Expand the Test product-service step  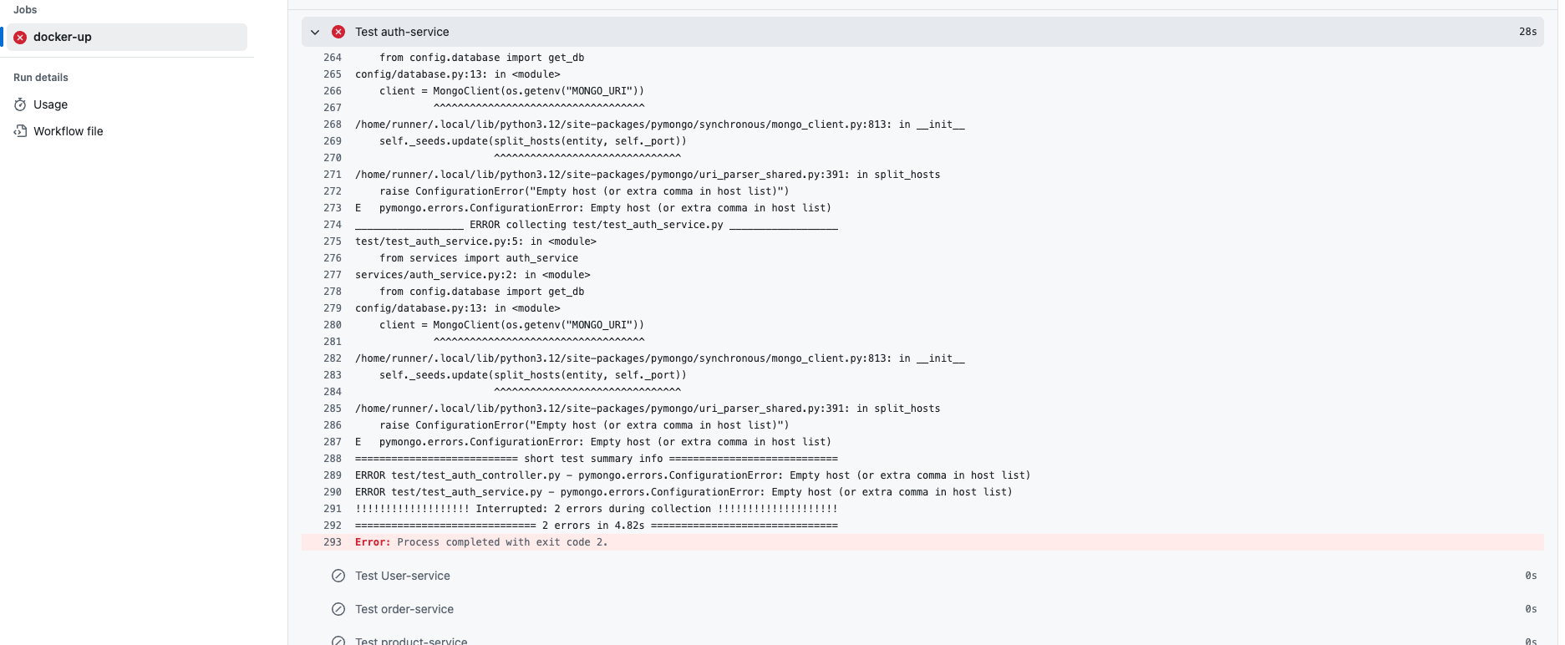(x=922, y=638)
